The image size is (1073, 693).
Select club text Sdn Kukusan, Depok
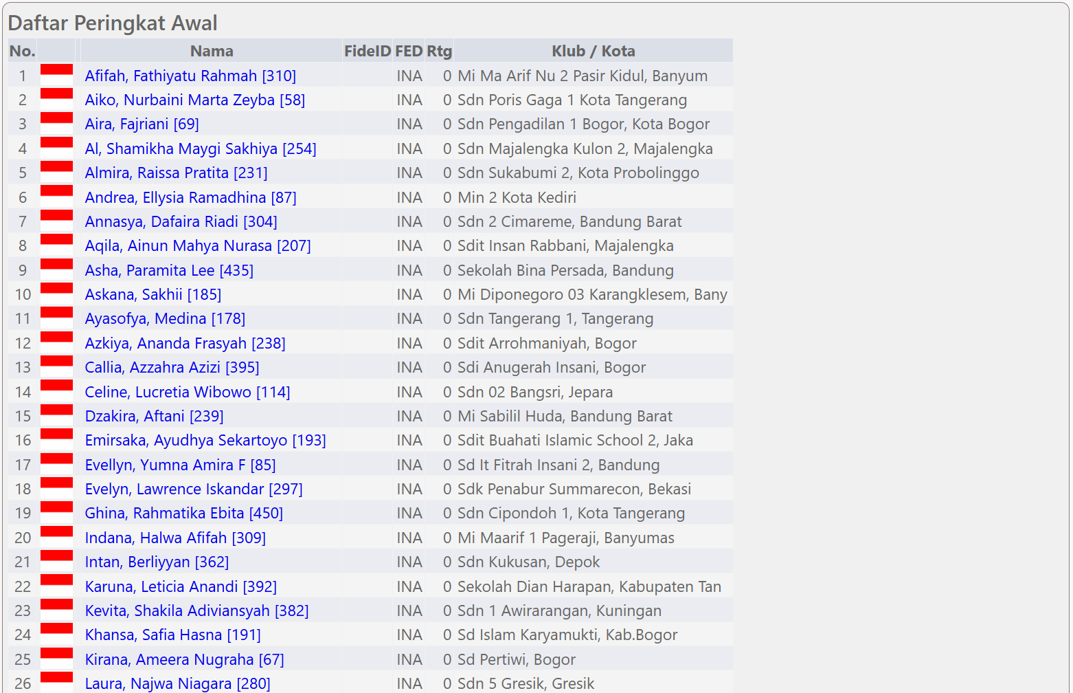coord(529,562)
